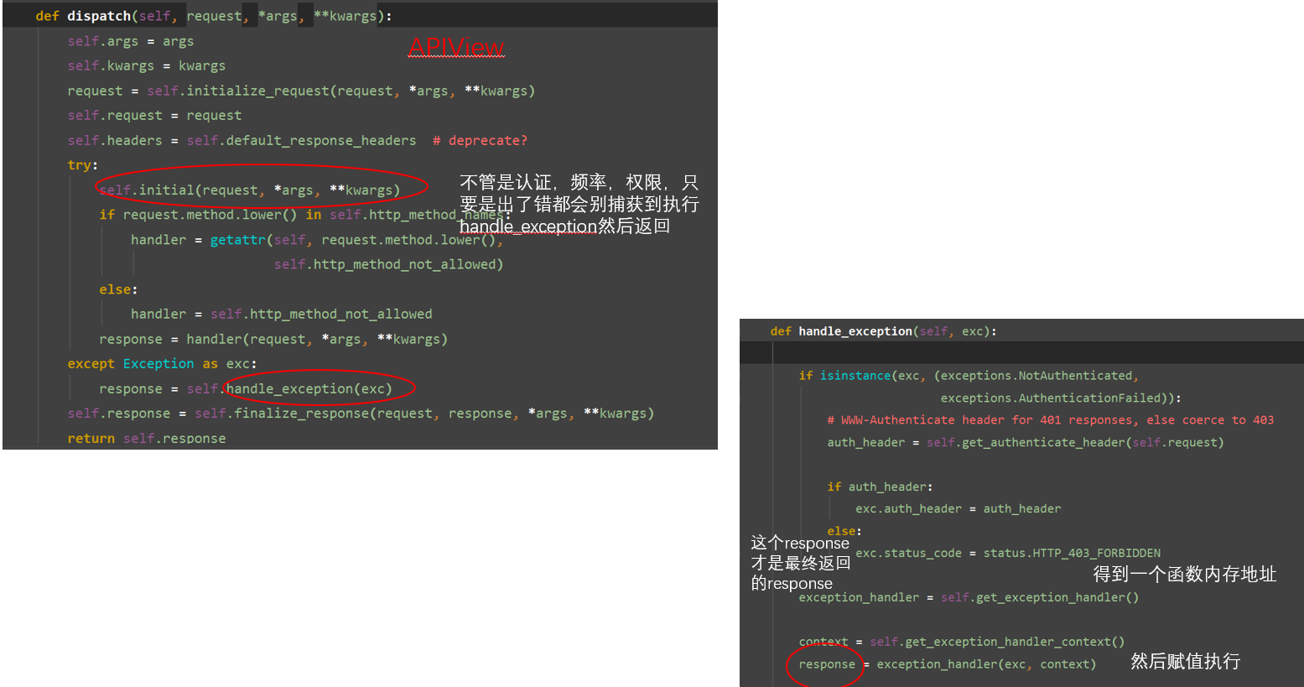Click 'self.default_response_headers' text

pos(301,140)
